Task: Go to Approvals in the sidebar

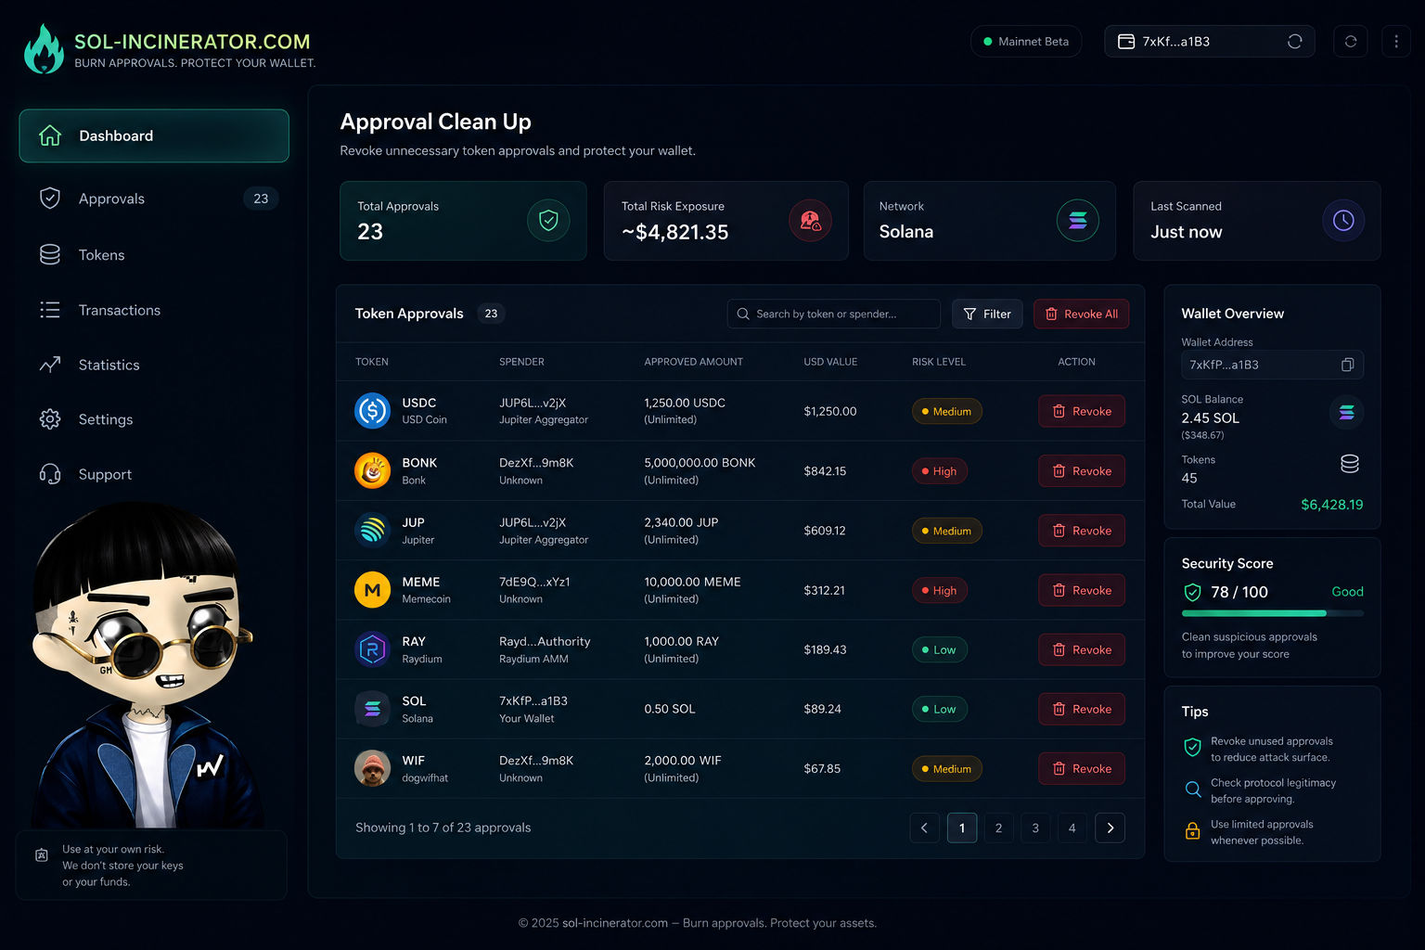Action: [154, 199]
